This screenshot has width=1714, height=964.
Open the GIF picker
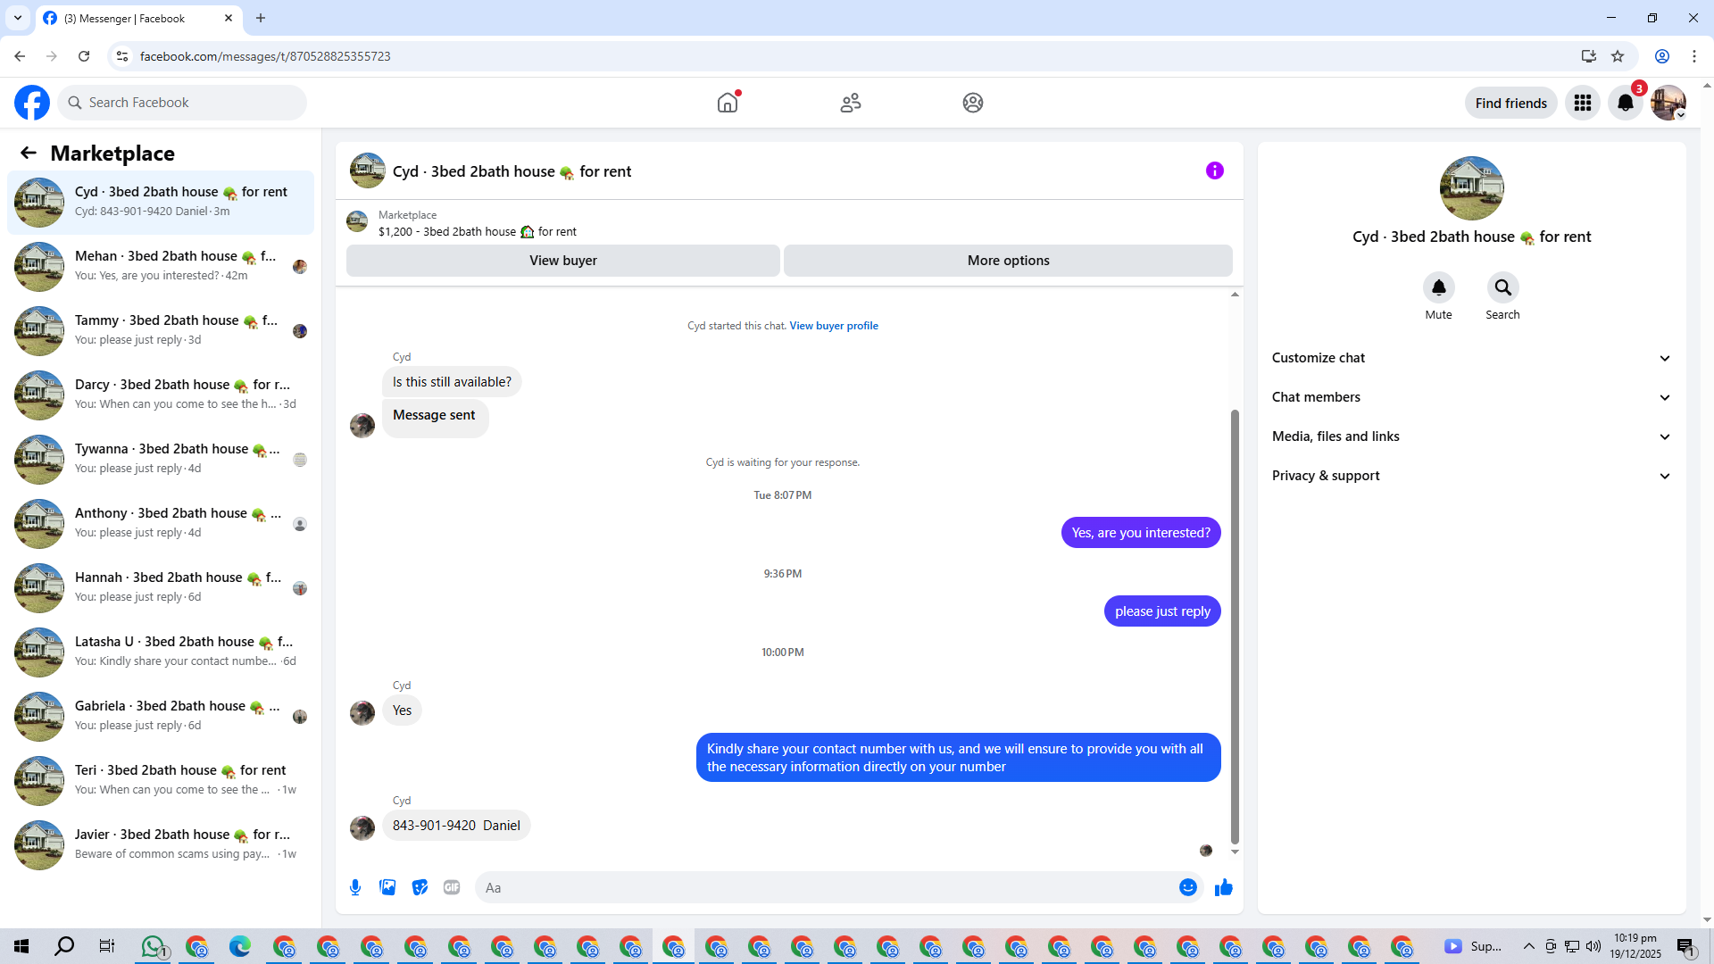pos(452,887)
